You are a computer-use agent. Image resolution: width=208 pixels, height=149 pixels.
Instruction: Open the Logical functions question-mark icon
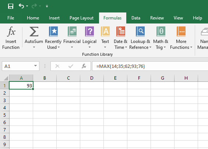[x=89, y=32]
